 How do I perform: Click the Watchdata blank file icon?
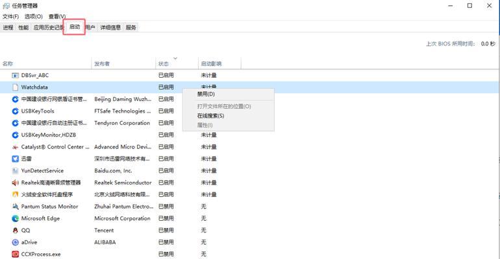coord(15,87)
